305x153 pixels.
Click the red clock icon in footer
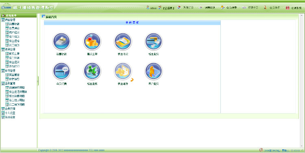pos(261,150)
